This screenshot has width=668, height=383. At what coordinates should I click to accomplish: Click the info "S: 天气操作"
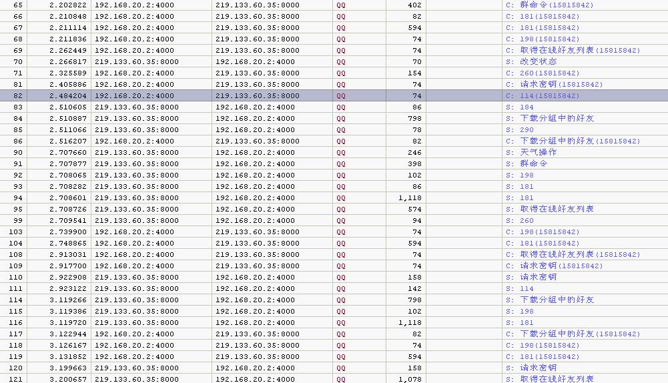pyautogui.click(x=531, y=153)
